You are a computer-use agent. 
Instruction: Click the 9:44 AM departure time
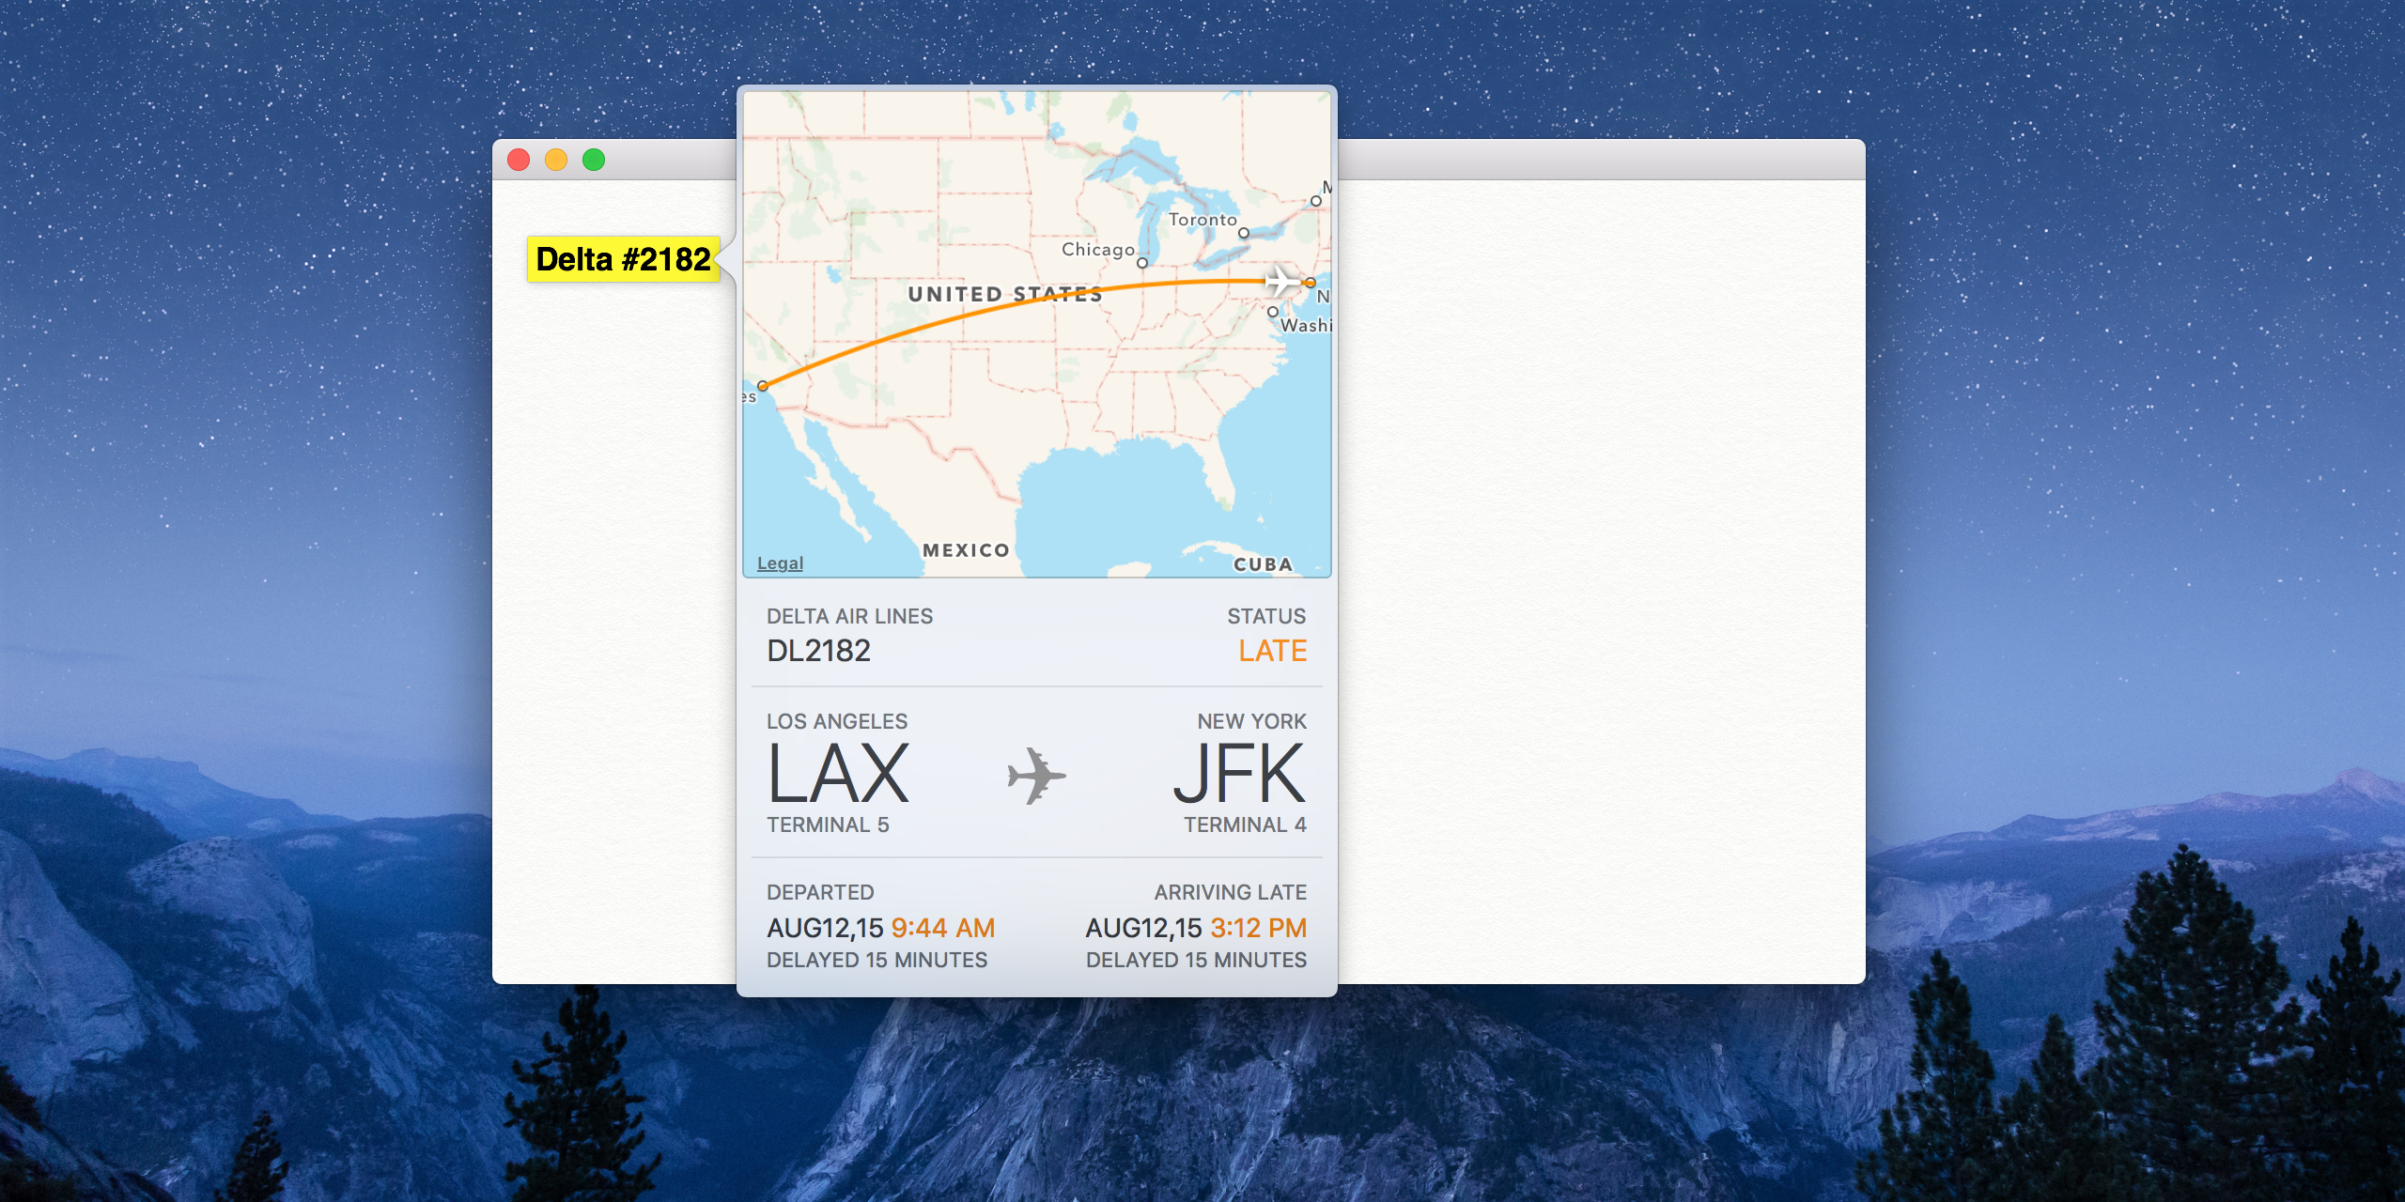coord(942,928)
